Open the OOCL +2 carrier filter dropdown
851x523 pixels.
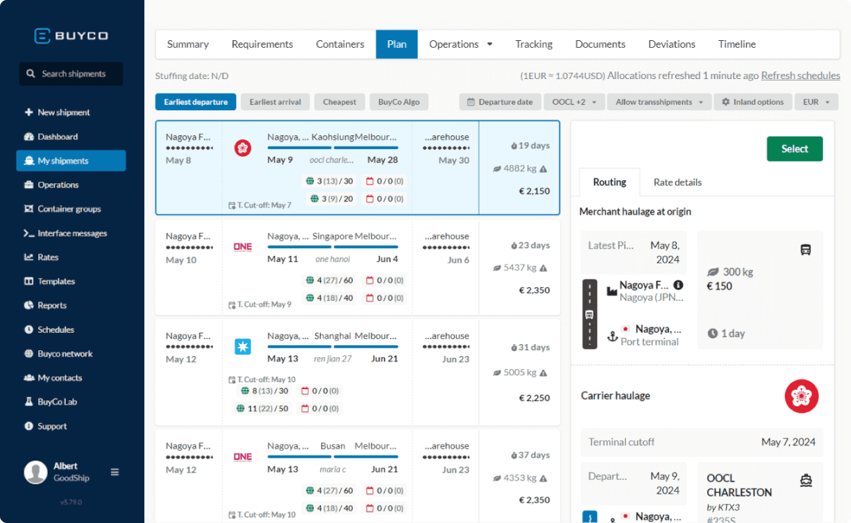[x=574, y=101]
